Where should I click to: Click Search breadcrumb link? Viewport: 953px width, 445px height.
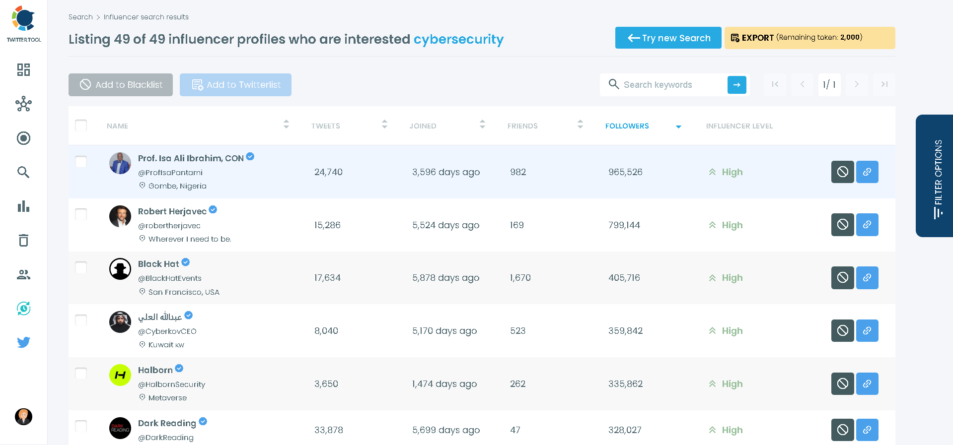click(80, 17)
